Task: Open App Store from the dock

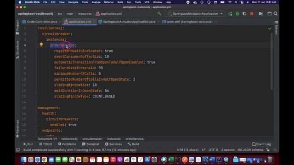Action: [147, 159]
